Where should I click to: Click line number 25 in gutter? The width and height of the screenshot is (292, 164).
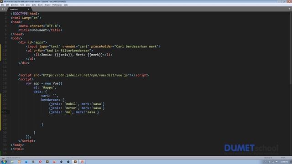(x=5, y=112)
